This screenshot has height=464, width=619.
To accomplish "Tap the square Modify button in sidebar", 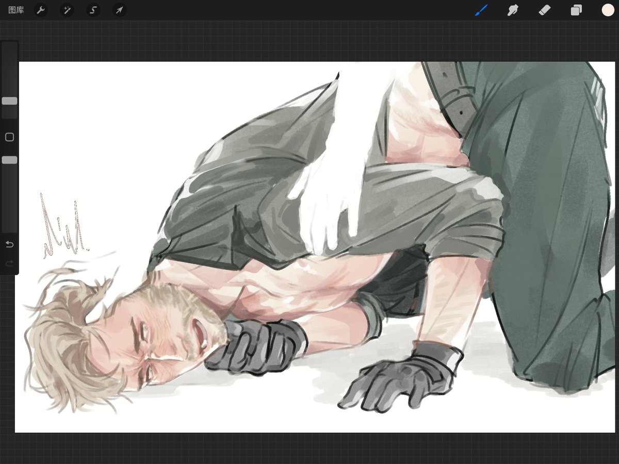I will click(x=9, y=137).
